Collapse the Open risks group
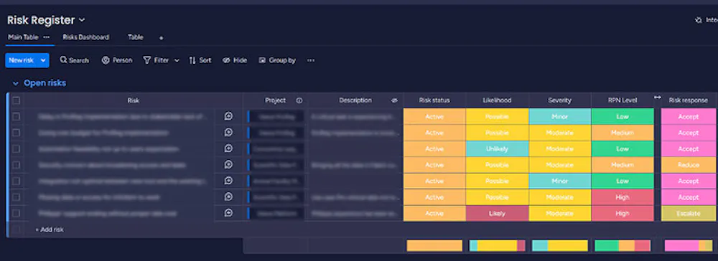This screenshot has width=718, height=261. click(x=16, y=84)
